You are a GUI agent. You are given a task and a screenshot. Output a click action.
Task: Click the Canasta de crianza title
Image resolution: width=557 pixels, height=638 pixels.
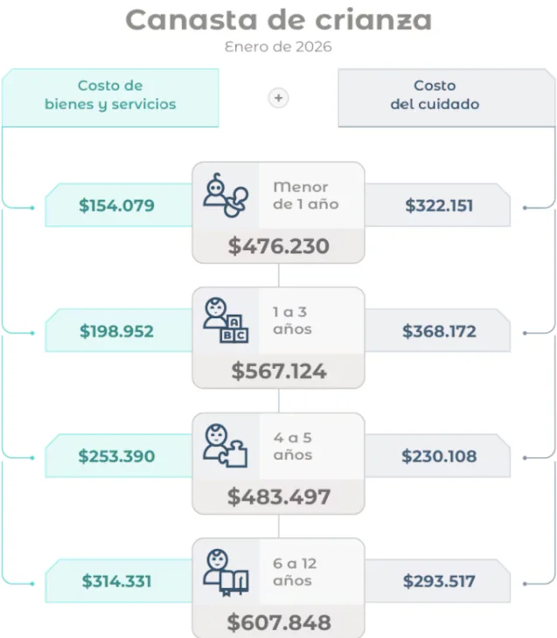pos(278,19)
